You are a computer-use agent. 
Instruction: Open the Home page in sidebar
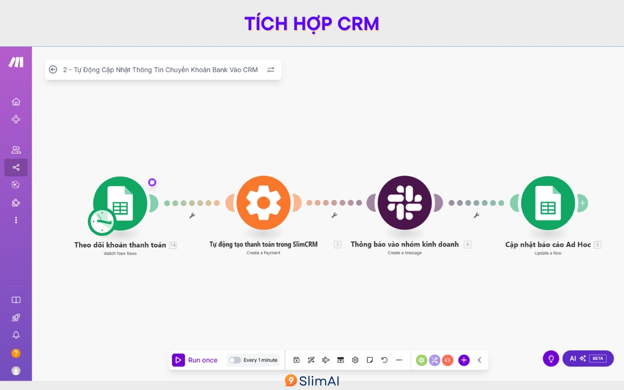coord(16,101)
